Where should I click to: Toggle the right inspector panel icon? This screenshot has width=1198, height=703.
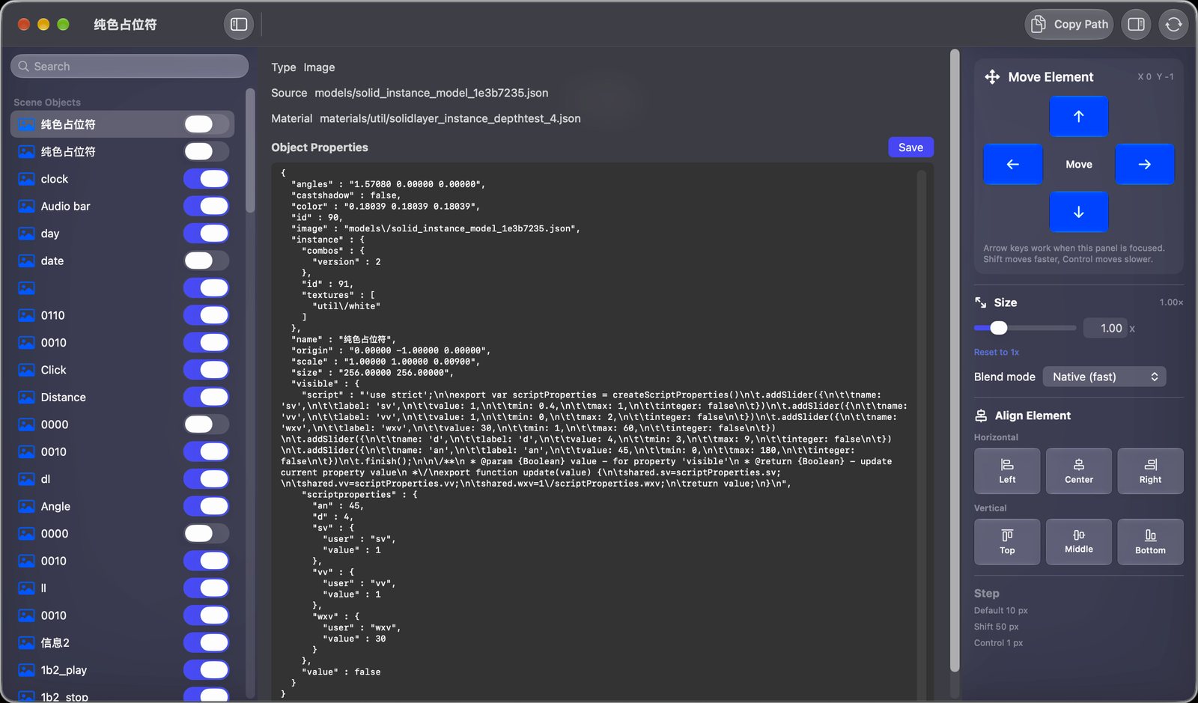[1136, 24]
